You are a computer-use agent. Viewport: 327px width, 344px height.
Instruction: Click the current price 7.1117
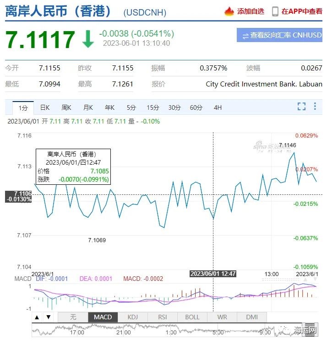click(x=40, y=39)
